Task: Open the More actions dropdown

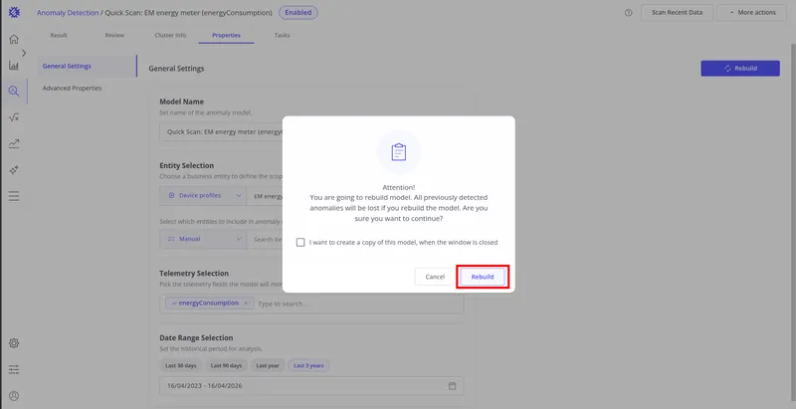Action: pos(753,13)
